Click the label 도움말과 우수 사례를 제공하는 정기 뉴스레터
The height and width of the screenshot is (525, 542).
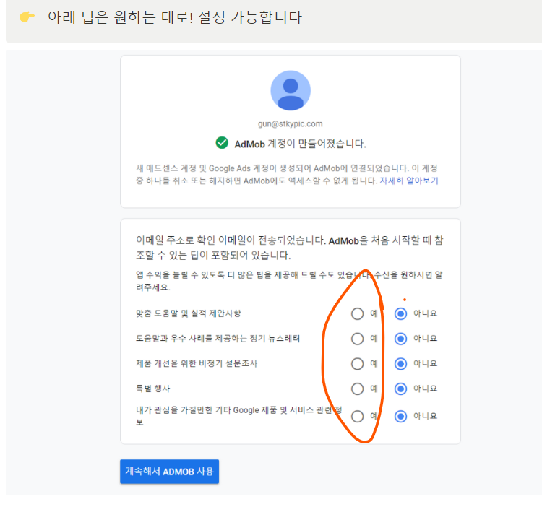tap(218, 339)
